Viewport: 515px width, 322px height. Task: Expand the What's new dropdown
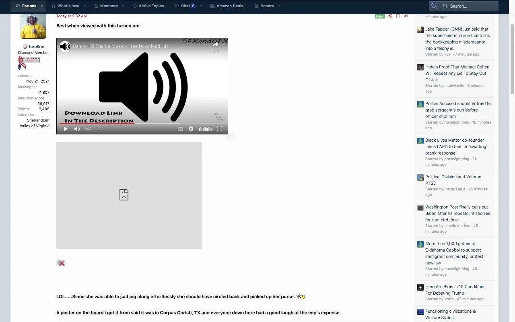coord(84,6)
